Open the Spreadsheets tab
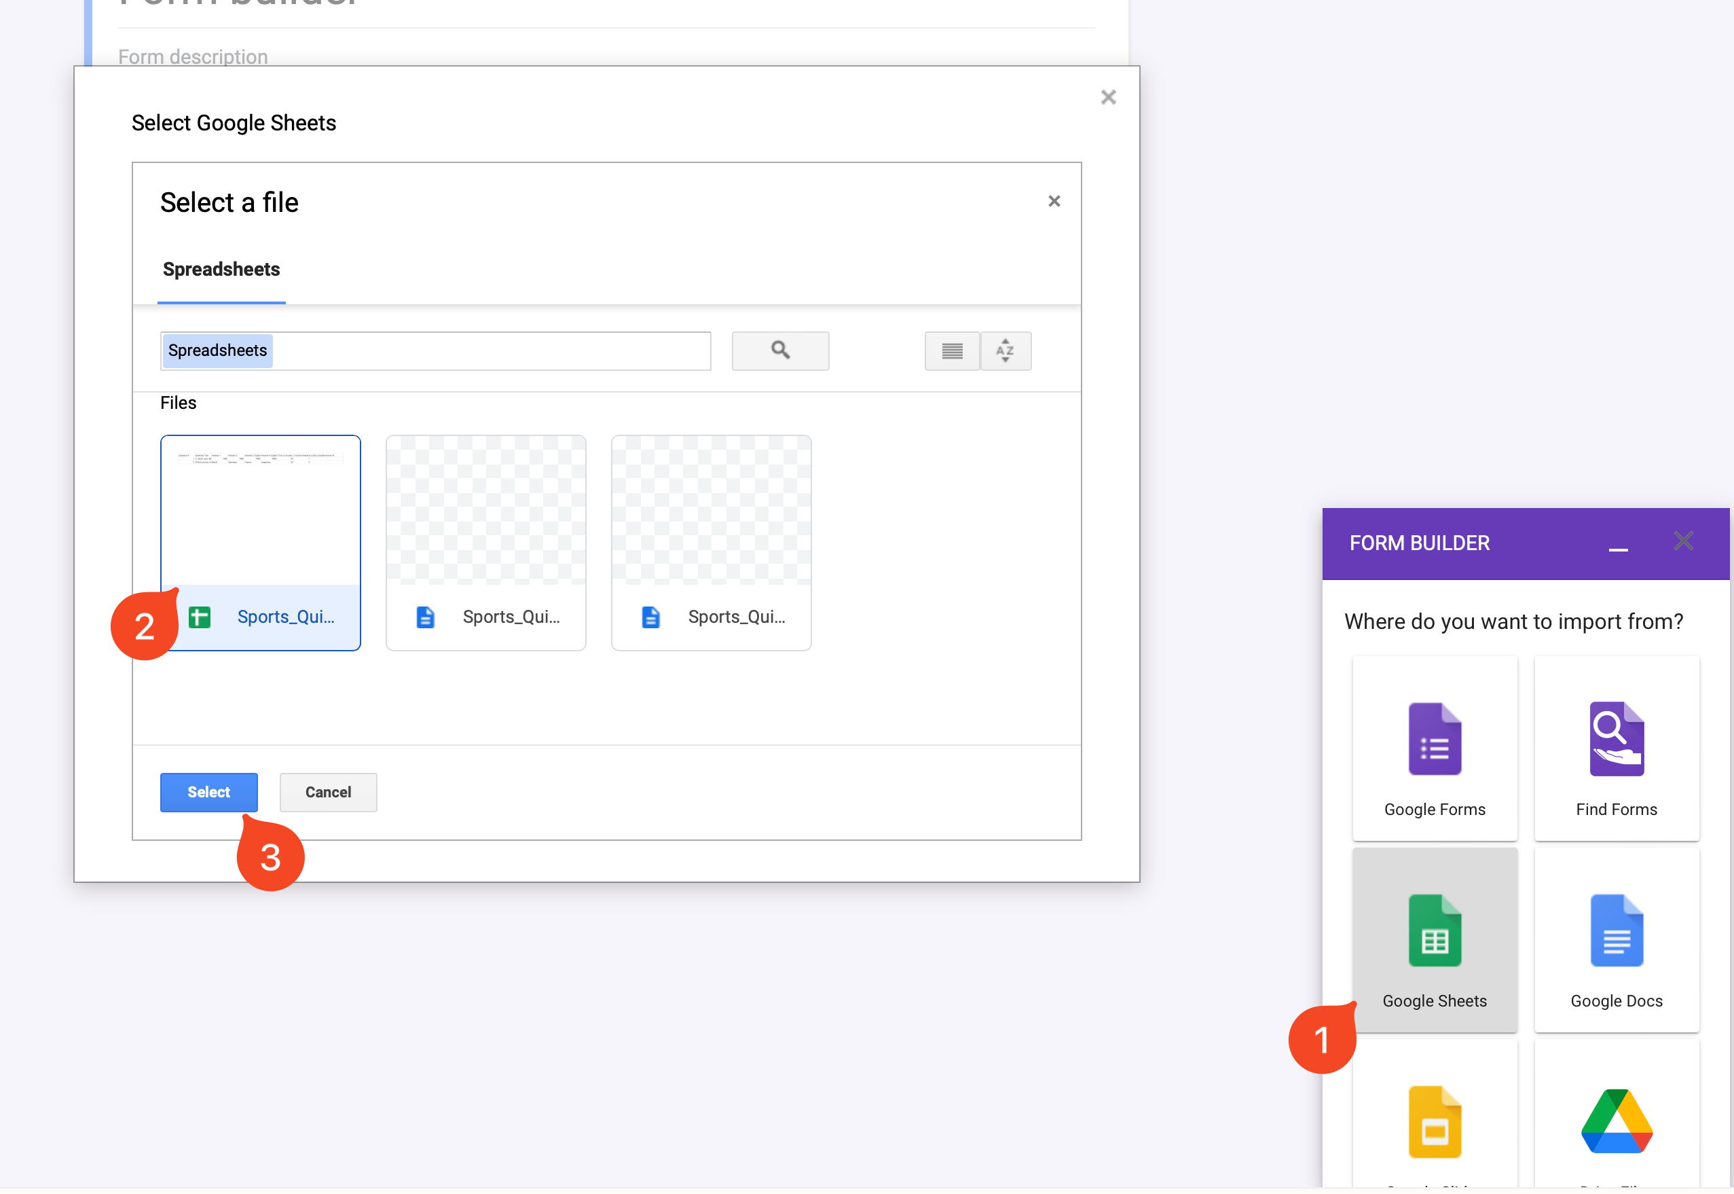The image size is (1734, 1194). click(x=221, y=270)
